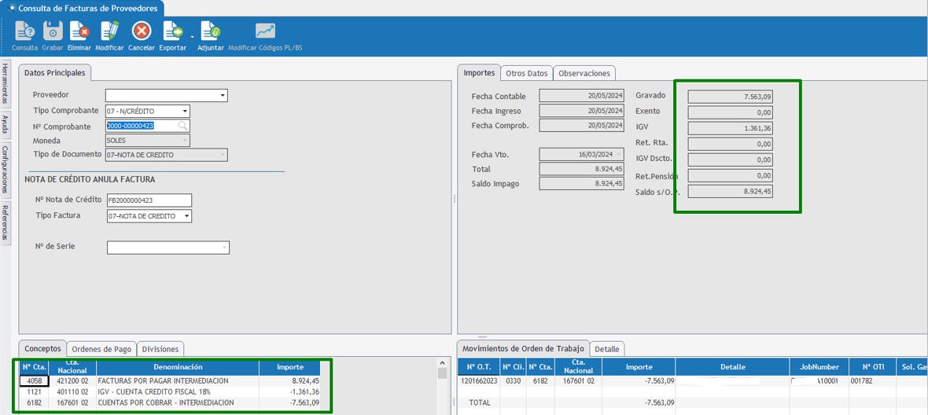Open the Ayuda side panel
The image size is (928, 415).
(x=6, y=124)
